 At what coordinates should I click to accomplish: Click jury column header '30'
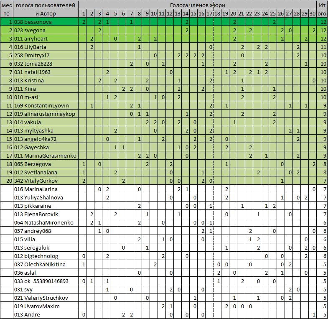point(313,14)
